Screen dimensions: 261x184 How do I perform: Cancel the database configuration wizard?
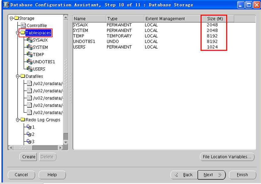[21, 175]
